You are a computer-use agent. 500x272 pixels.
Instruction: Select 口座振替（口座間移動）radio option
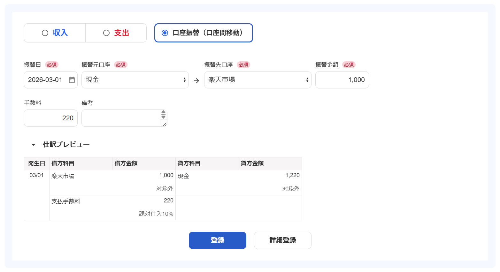coord(204,33)
